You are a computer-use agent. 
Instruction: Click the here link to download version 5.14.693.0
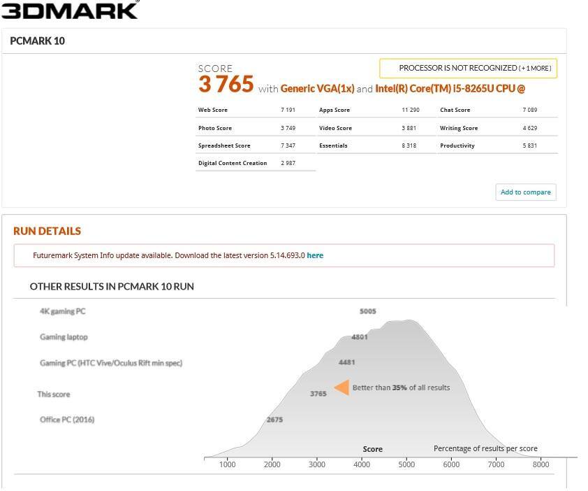click(x=315, y=255)
